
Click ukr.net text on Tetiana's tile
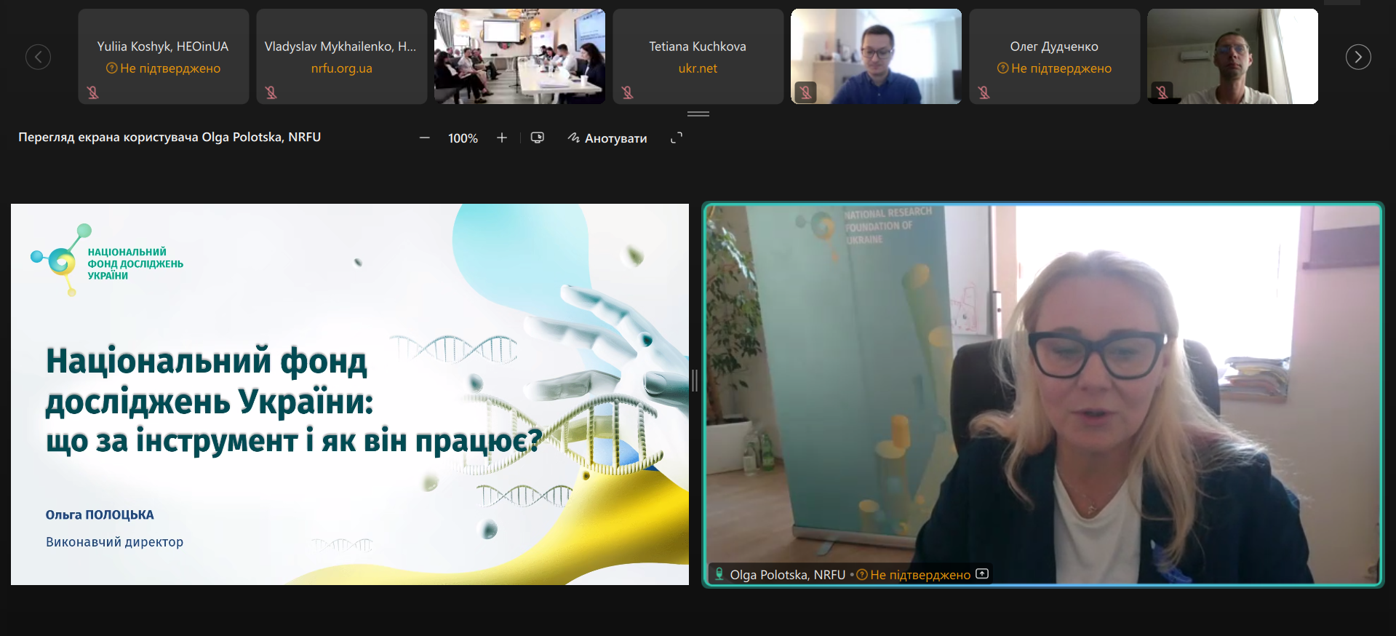tap(698, 68)
